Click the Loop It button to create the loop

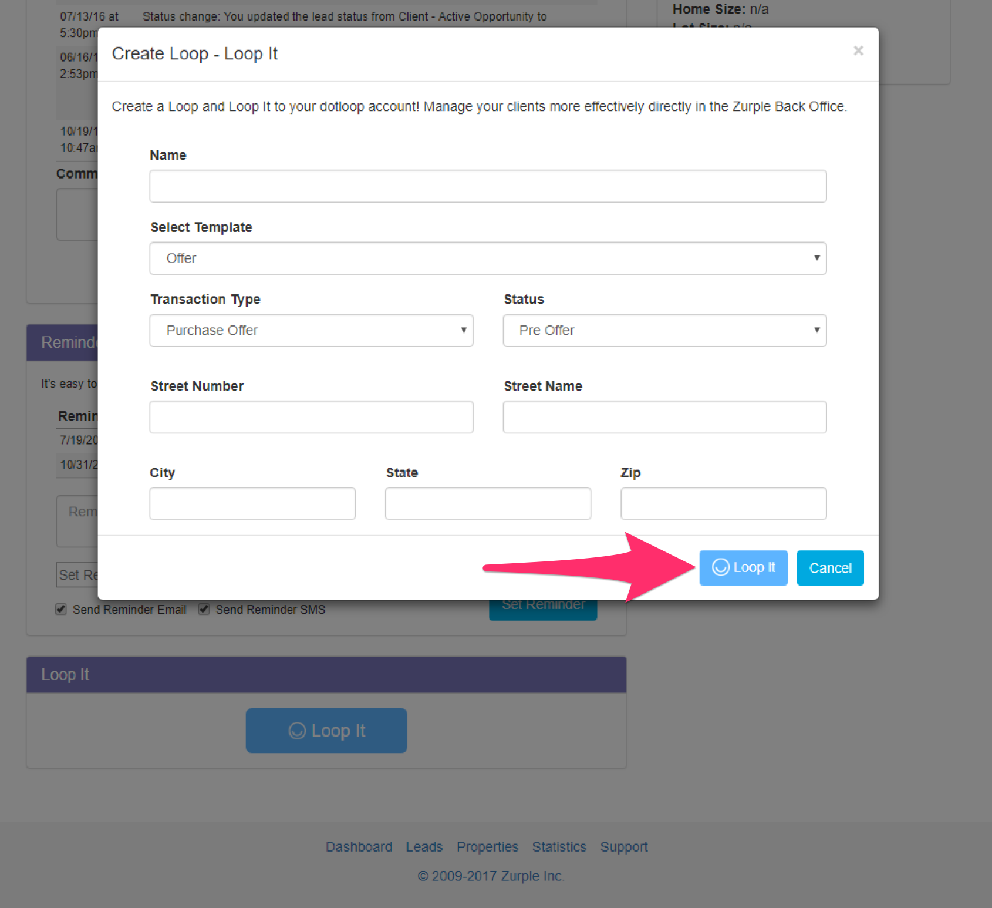(743, 567)
